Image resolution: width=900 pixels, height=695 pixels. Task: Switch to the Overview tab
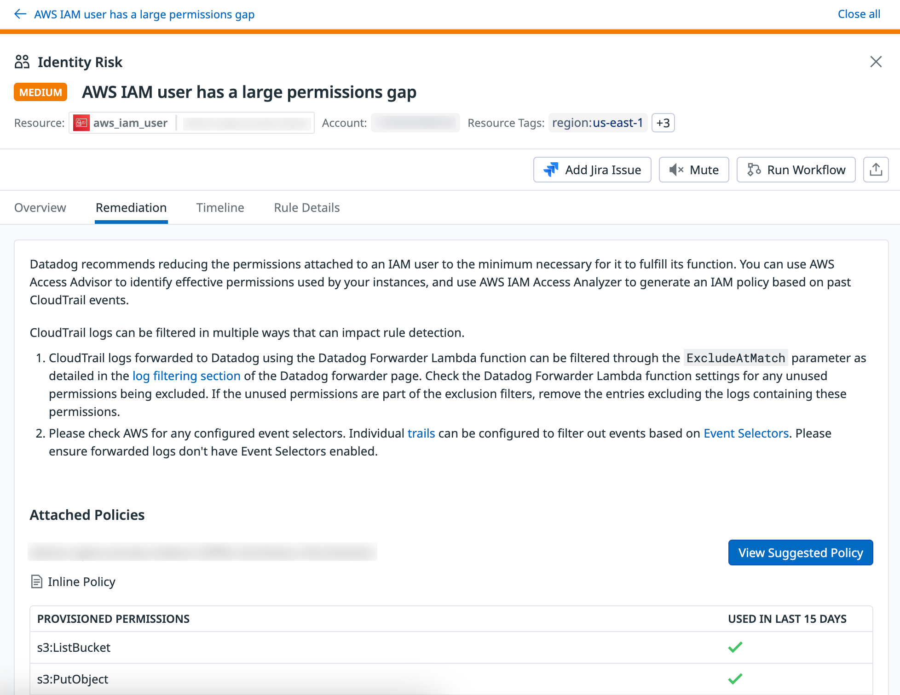tap(40, 208)
